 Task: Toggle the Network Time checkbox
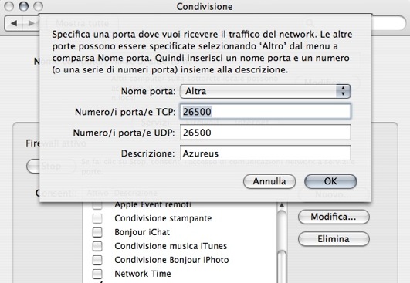(x=97, y=274)
